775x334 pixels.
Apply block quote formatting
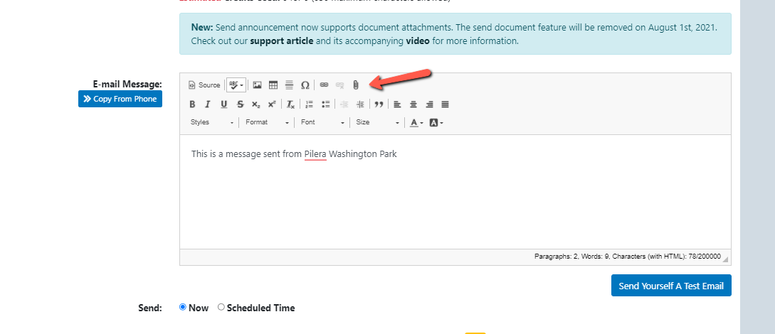point(379,104)
